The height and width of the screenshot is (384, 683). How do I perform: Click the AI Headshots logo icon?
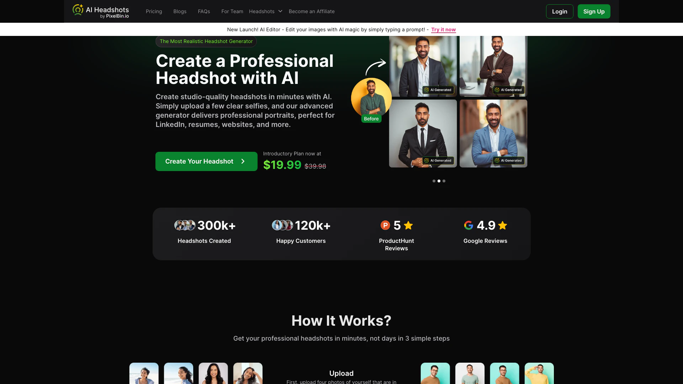click(78, 10)
